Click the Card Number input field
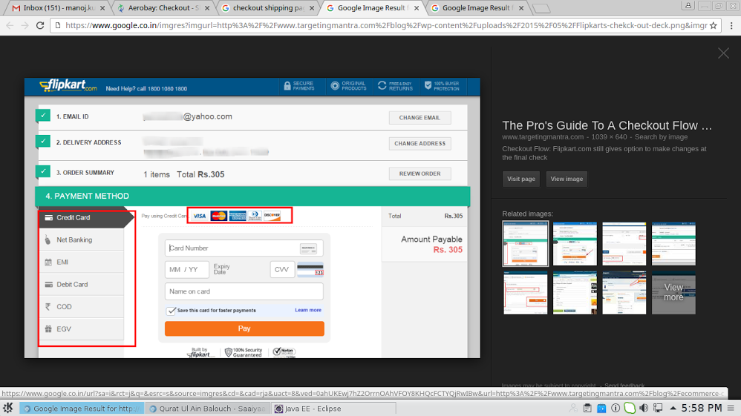The height and width of the screenshot is (416, 741). (244, 248)
